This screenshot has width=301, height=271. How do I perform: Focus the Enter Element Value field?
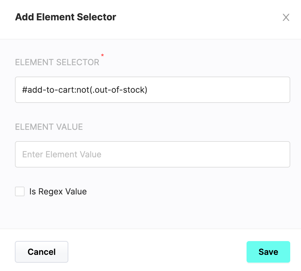pyautogui.click(x=152, y=154)
